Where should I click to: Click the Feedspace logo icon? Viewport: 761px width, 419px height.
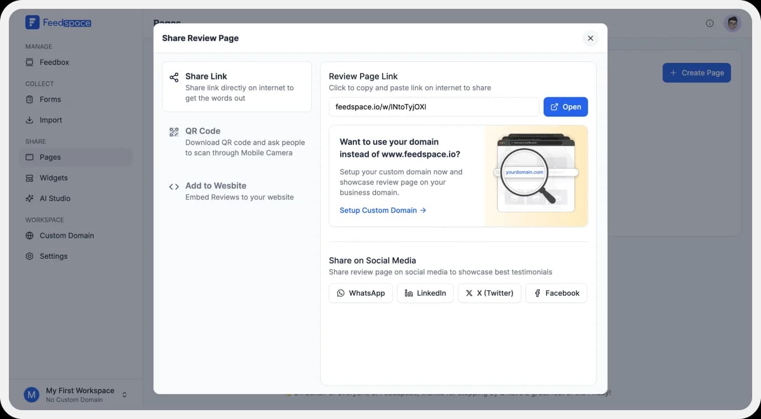pos(32,22)
